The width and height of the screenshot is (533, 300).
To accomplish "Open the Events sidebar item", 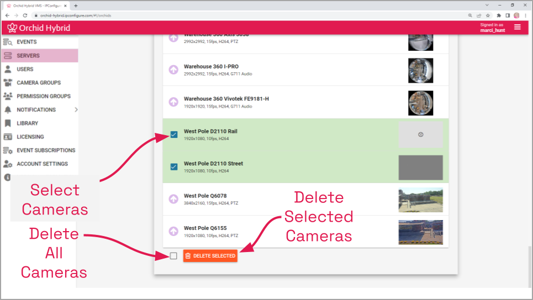I will pos(40,42).
